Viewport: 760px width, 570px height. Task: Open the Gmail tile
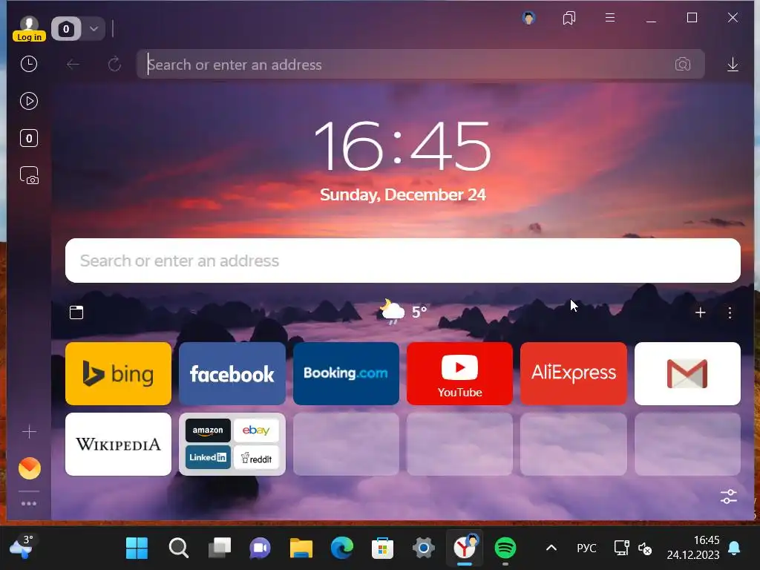pyautogui.click(x=687, y=373)
